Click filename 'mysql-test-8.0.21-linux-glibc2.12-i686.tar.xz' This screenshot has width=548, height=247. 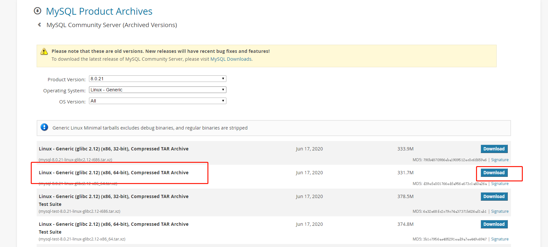tap(80, 211)
